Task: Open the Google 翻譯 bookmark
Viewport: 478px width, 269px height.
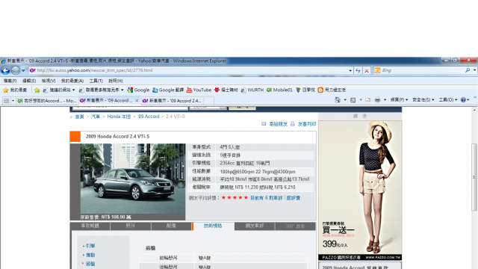Action: coord(168,90)
